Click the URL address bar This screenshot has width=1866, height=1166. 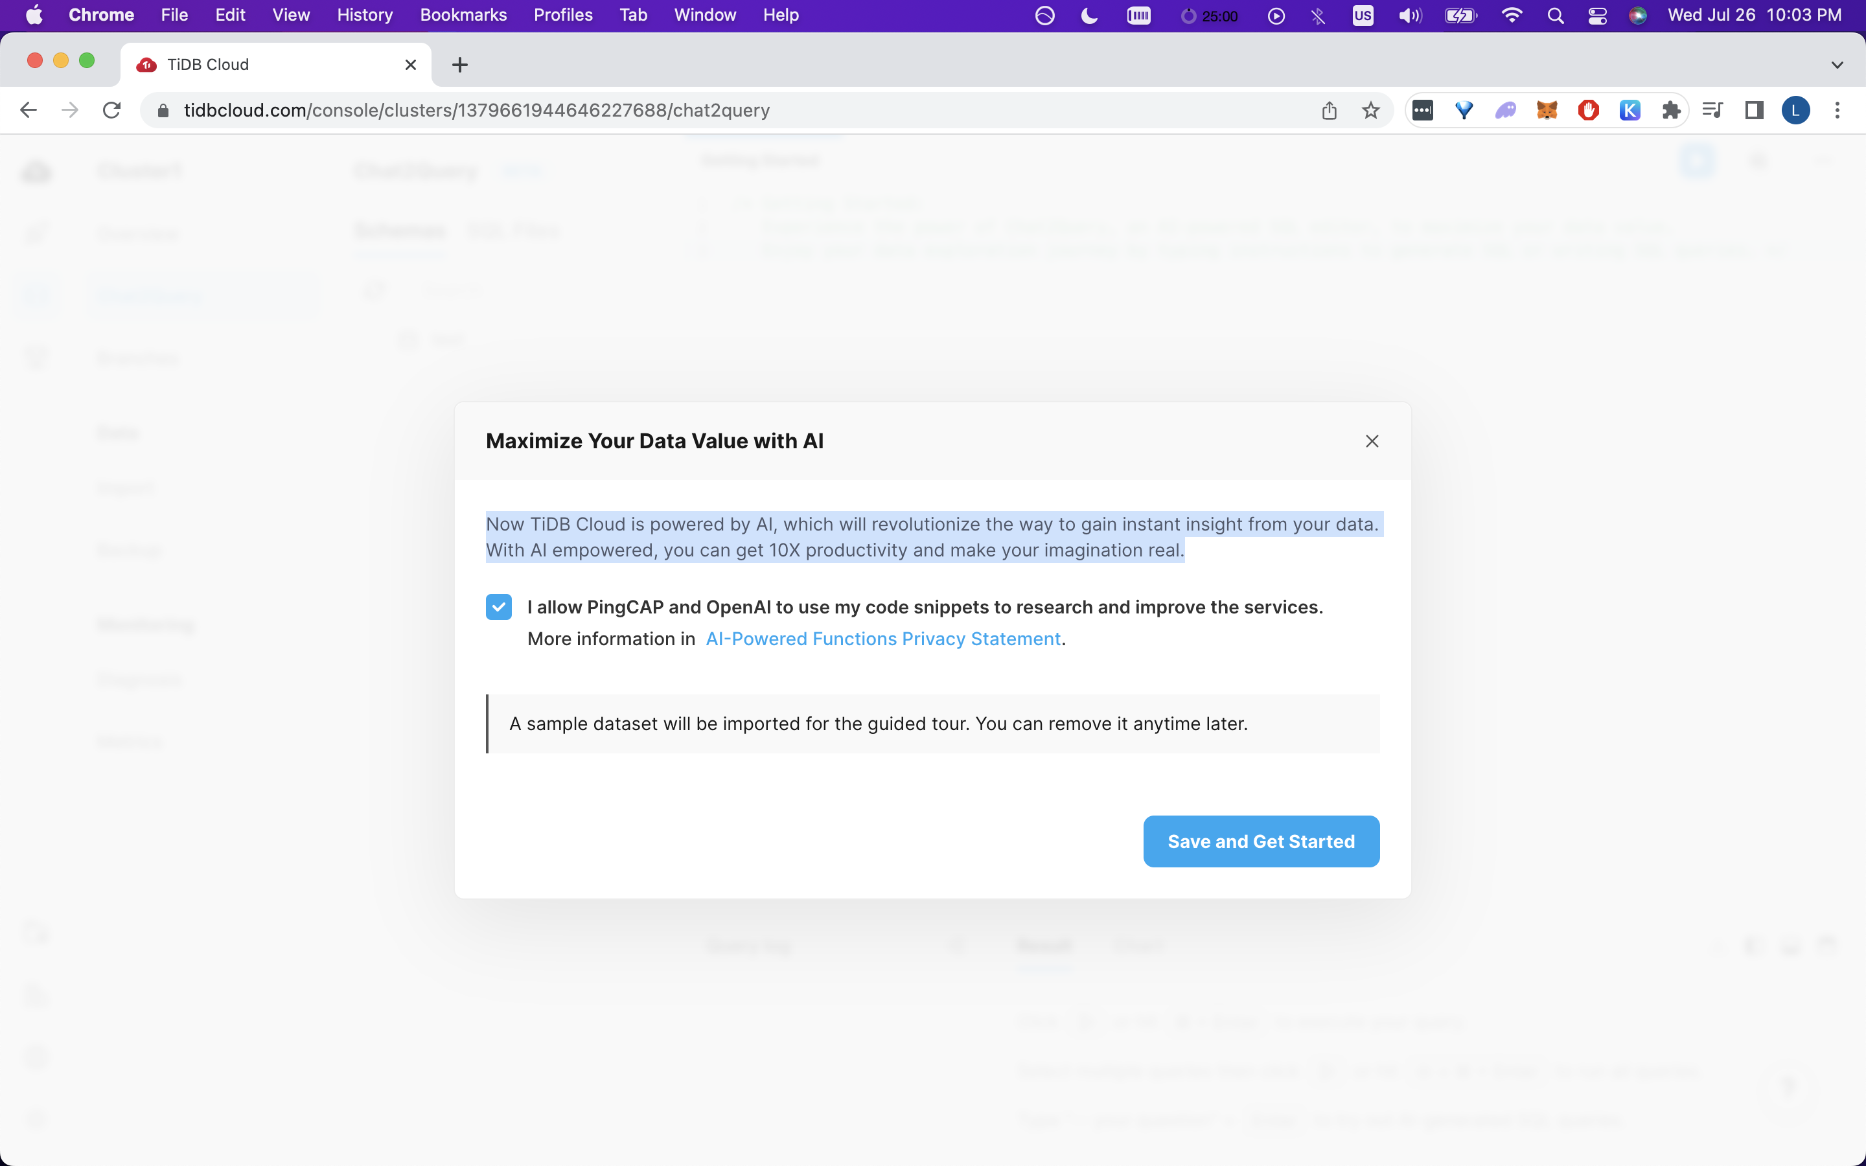click(694, 110)
